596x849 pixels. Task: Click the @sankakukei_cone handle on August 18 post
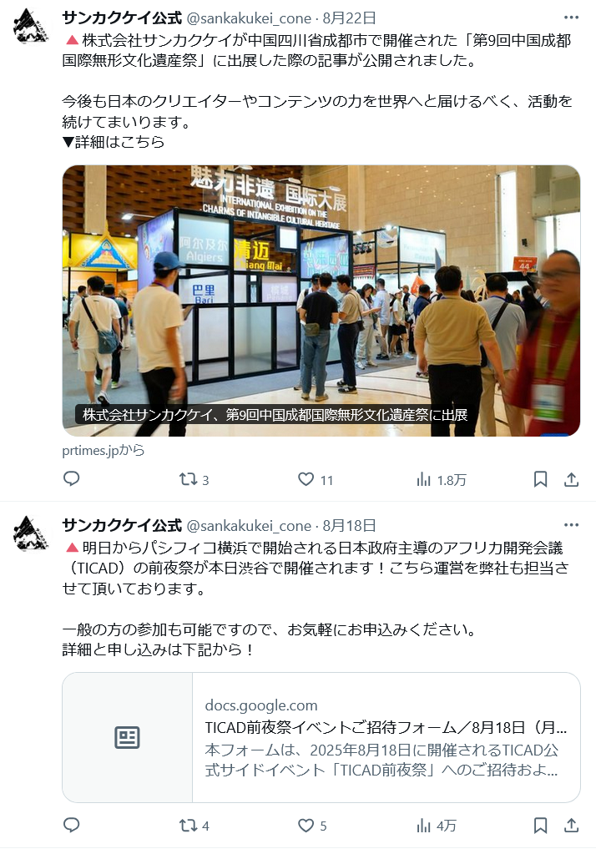coord(249,525)
